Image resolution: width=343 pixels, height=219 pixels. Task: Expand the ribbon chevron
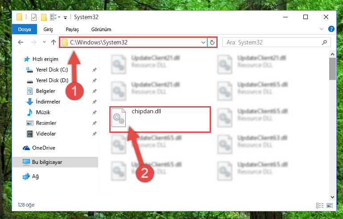(321, 29)
